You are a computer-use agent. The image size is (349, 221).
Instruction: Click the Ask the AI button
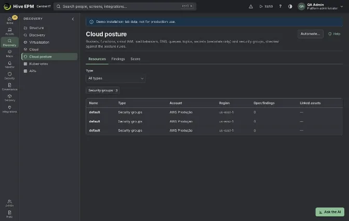point(330,212)
